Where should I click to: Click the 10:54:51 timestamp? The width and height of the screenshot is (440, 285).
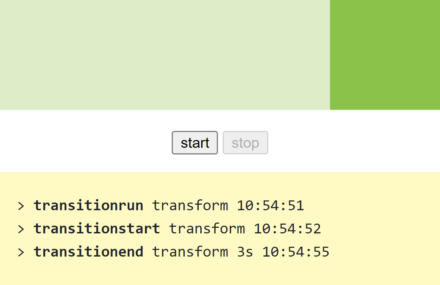270,206
